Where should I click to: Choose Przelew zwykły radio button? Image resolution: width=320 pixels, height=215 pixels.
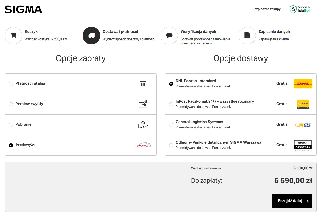tap(11, 104)
